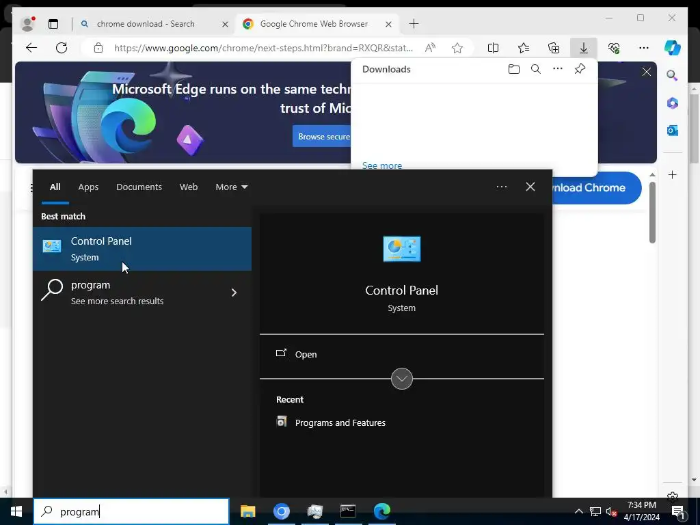Screen dimensions: 700x525
Task: Click the web page vertical scrollbar thumb
Action: pyautogui.click(x=652, y=213)
